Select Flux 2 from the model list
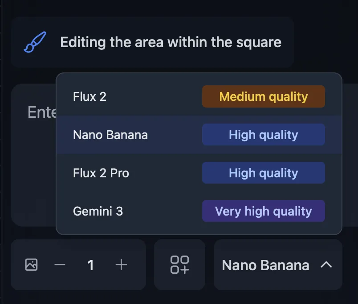Screen dimensions: 358x304 click(89, 96)
